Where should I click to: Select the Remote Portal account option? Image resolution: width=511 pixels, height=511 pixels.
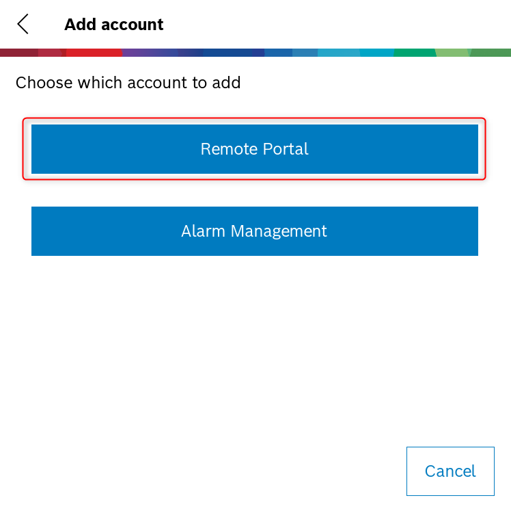pyautogui.click(x=254, y=149)
